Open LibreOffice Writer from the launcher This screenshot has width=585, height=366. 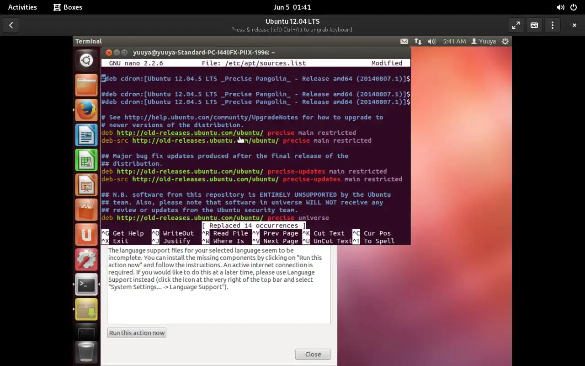pos(86,135)
